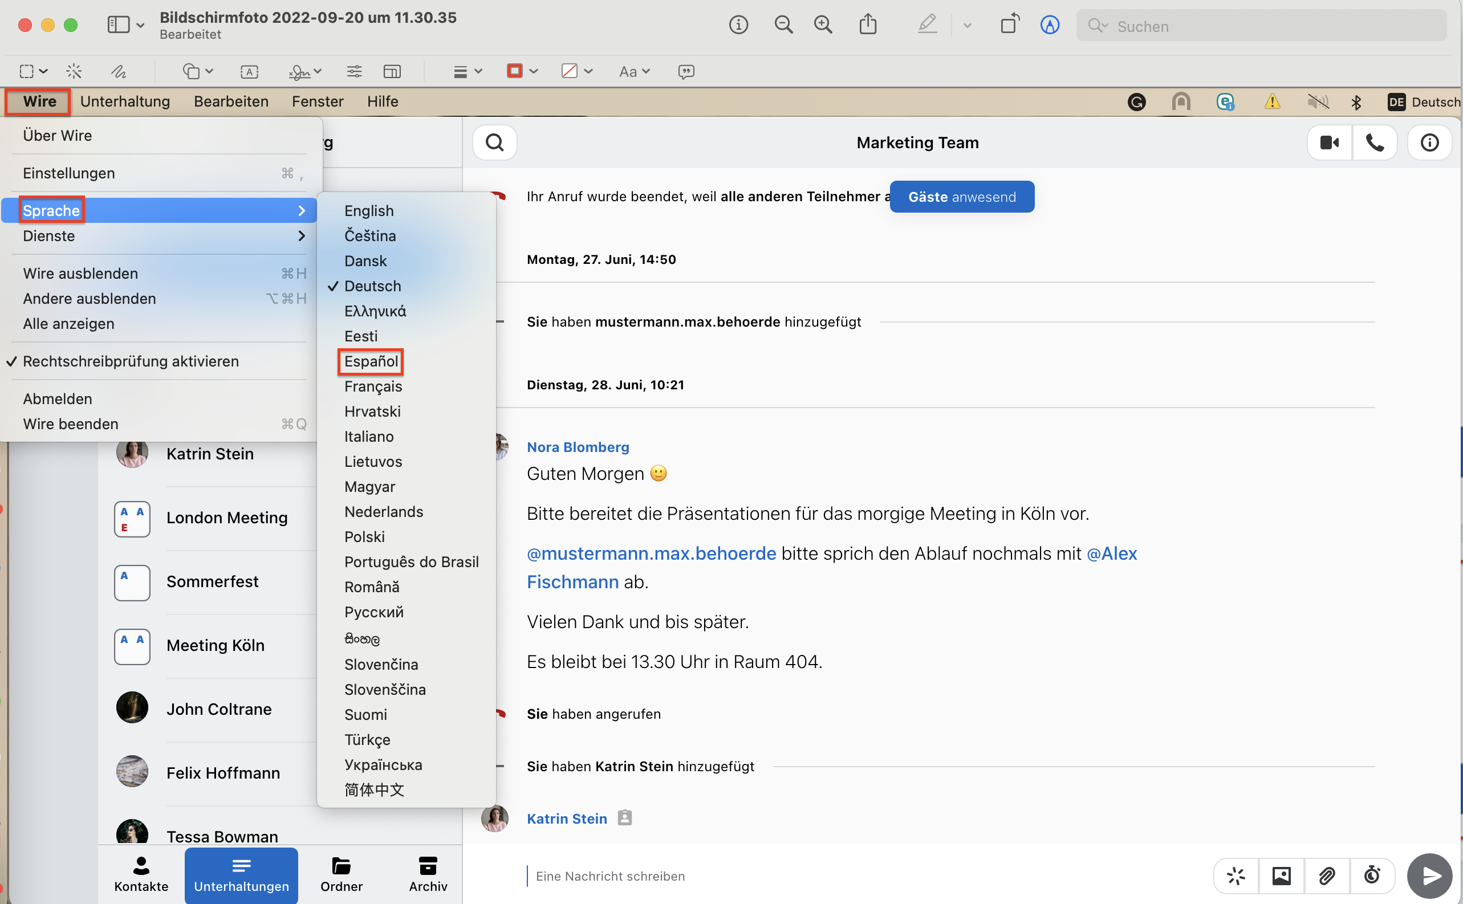Rotate the image with rotate icon
1463x904 pixels.
1010,25
